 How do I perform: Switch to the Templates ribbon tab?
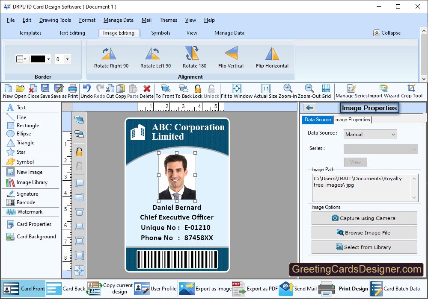click(30, 33)
